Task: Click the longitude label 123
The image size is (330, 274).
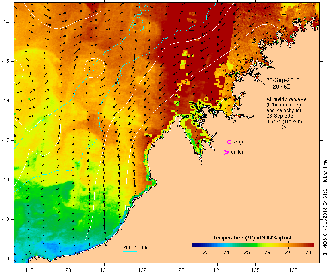Action: 180,270
